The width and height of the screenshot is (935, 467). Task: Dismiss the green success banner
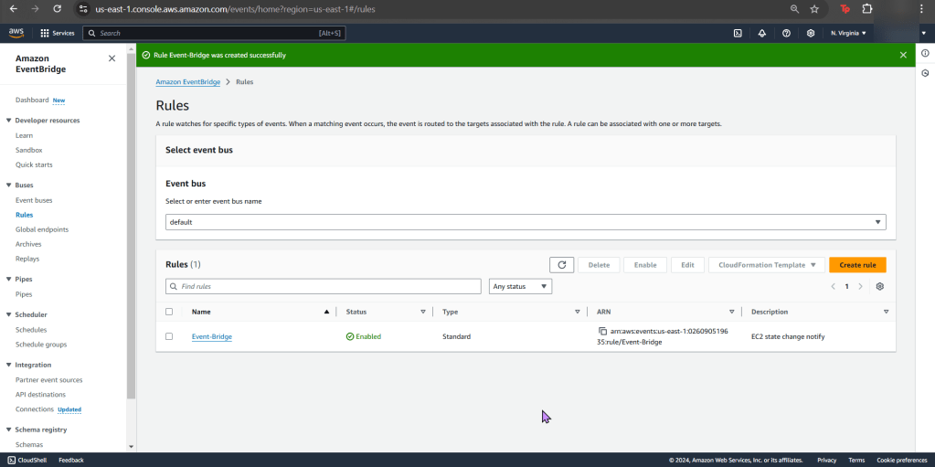tap(903, 55)
